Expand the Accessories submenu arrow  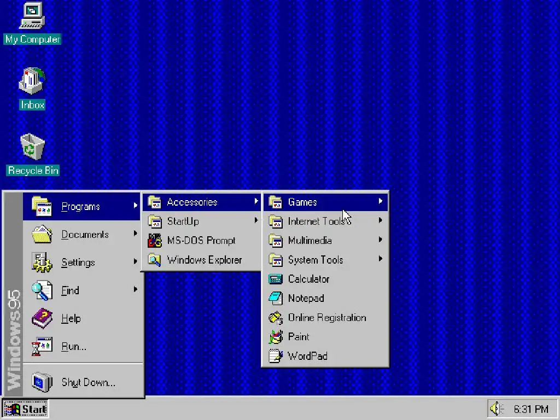pyautogui.click(x=256, y=201)
